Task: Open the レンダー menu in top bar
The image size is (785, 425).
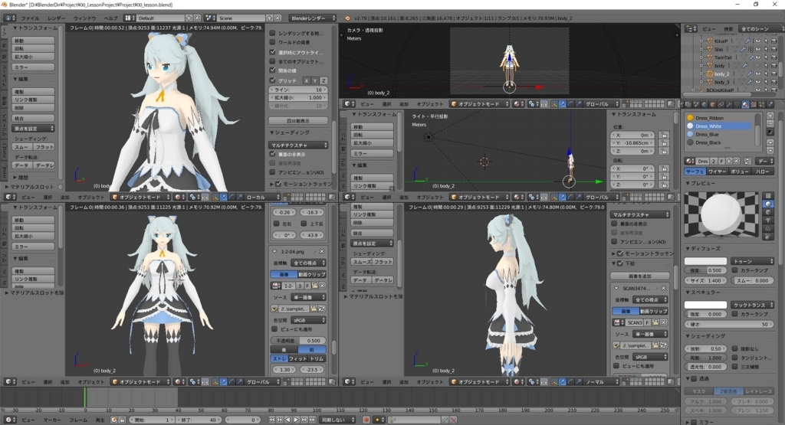Action: click(57, 18)
